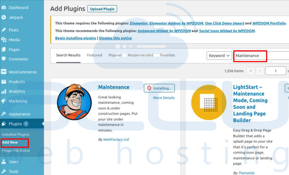Screen dimensions: 289x175
Task: Click Begin installing plugins link
Action: [x=76, y=38]
